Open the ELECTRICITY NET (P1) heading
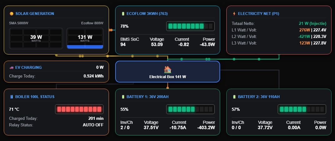The width and height of the screenshot is (335, 141). 259,14
